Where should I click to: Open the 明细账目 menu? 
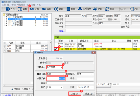click(x=21, y=5)
